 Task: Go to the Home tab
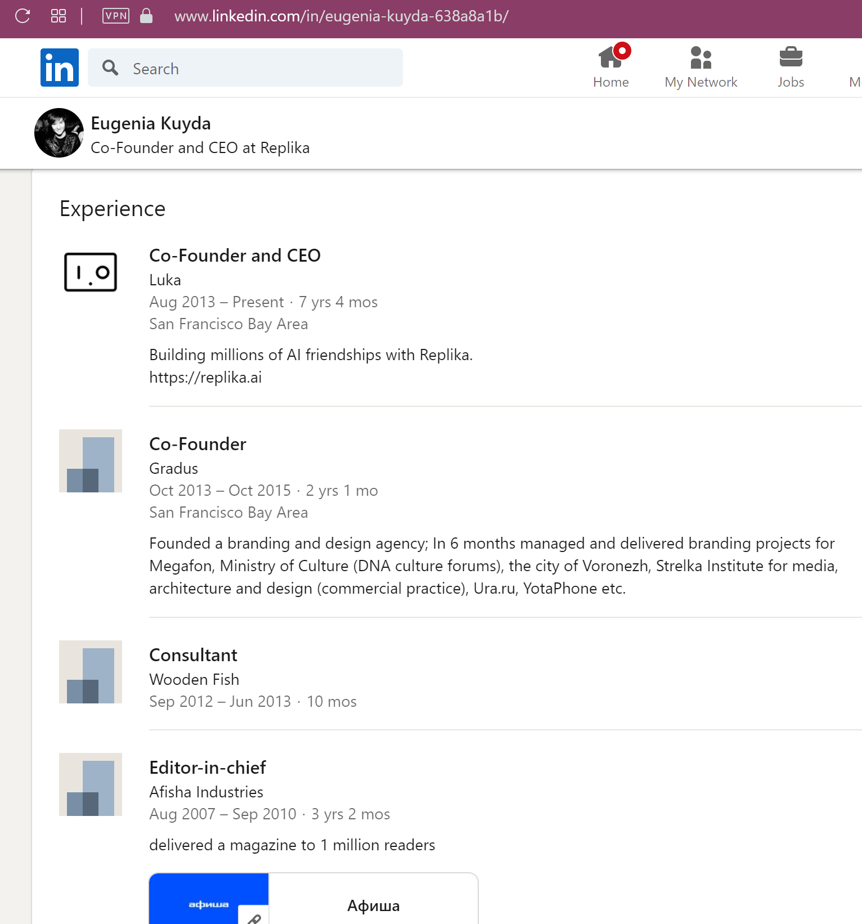[611, 66]
